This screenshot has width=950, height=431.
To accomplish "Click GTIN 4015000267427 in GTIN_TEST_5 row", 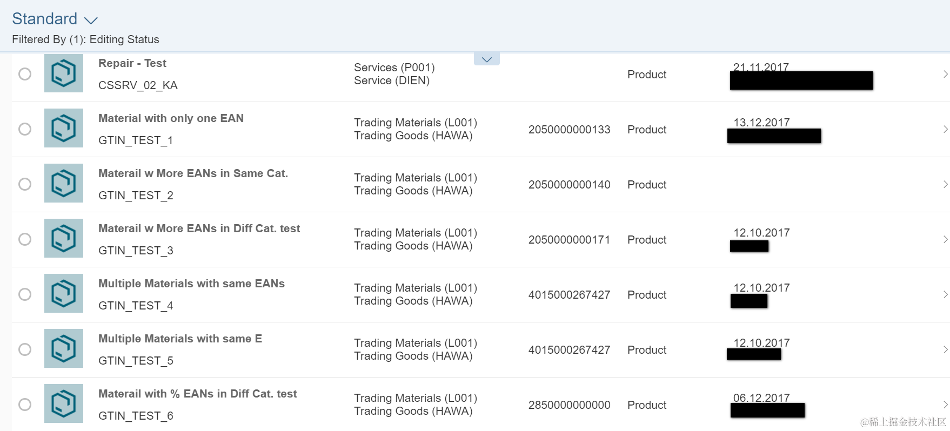I will tap(569, 350).
